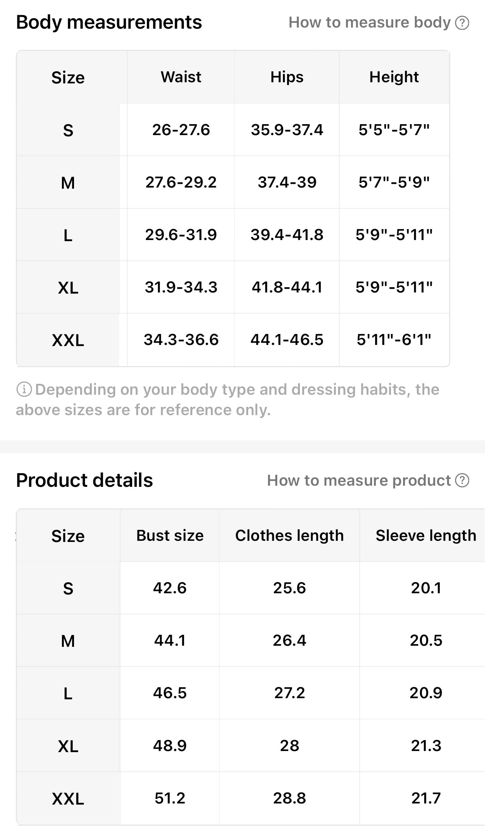This screenshot has width=485, height=828.
Task: Select size XXL row in Body measurements
Action: pyautogui.click(x=233, y=340)
